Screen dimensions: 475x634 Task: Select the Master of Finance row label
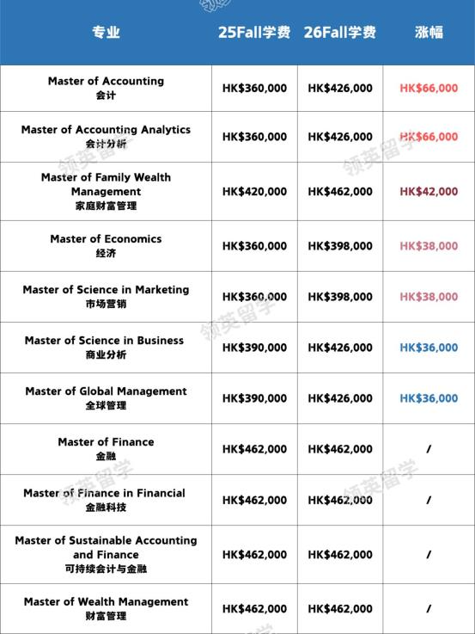(106, 449)
